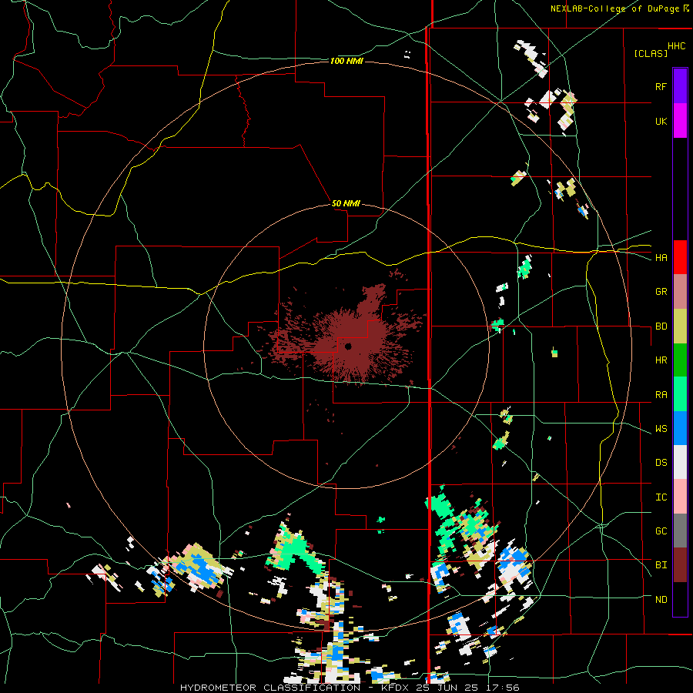Select the dusty pink GR legend swatch
This screenshot has width=693, height=693.
click(x=680, y=292)
